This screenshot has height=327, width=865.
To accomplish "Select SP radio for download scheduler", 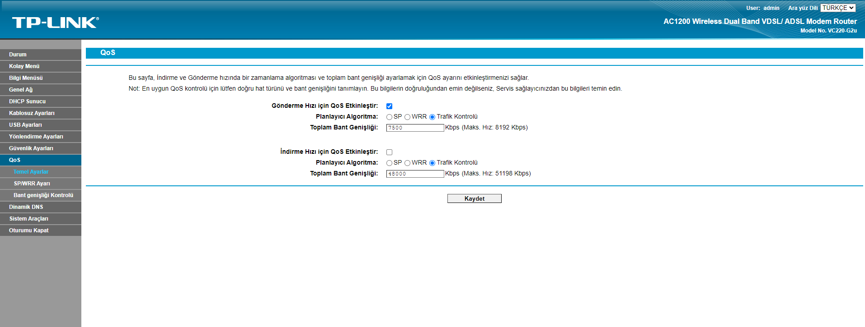I will tap(389, 163).
